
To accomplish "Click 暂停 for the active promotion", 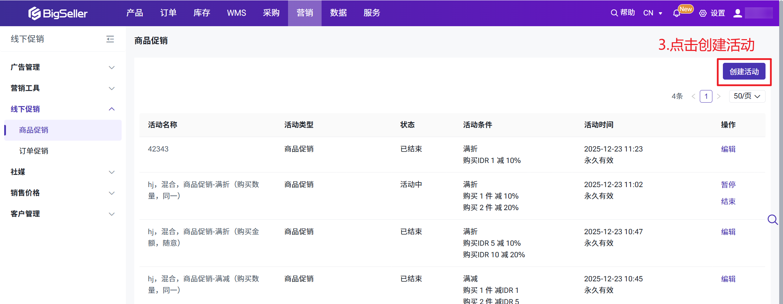I will point(728,185).
